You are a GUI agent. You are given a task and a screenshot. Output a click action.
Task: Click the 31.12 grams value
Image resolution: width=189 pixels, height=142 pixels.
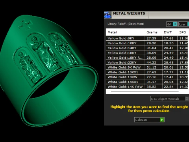tap(151, 67)
